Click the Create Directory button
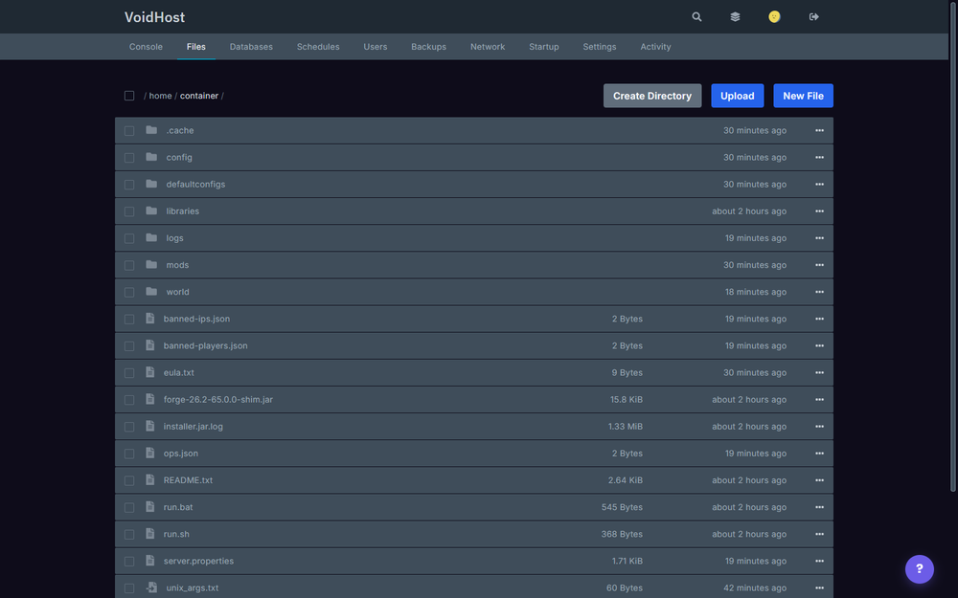Viewport: 958px width, 598px height. click(x=651, y=96)
